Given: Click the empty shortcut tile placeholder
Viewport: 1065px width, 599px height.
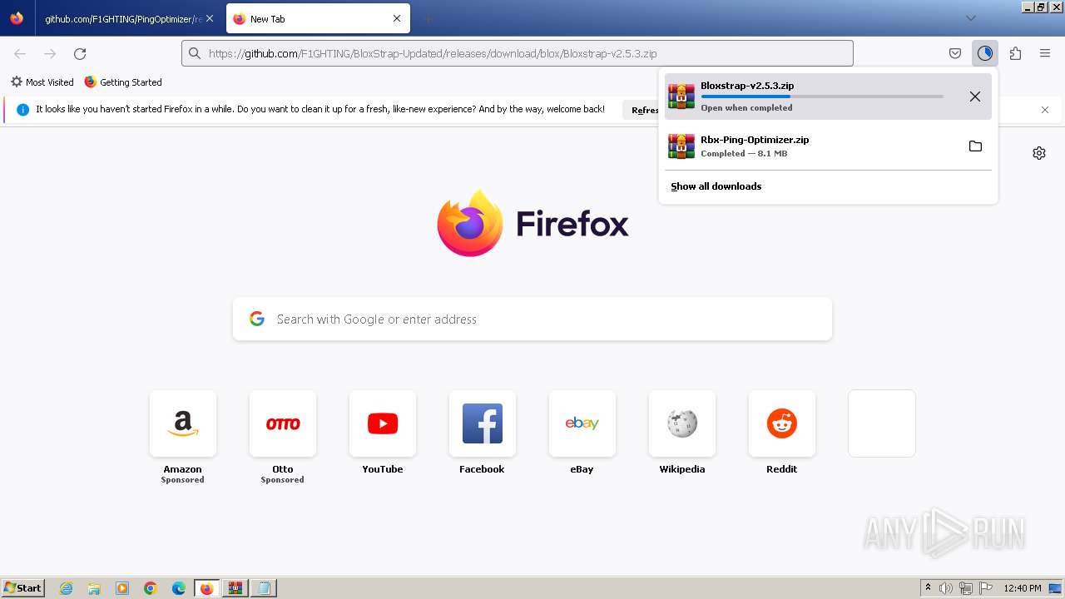Looking at the screenshot, I should pos(882,423).
